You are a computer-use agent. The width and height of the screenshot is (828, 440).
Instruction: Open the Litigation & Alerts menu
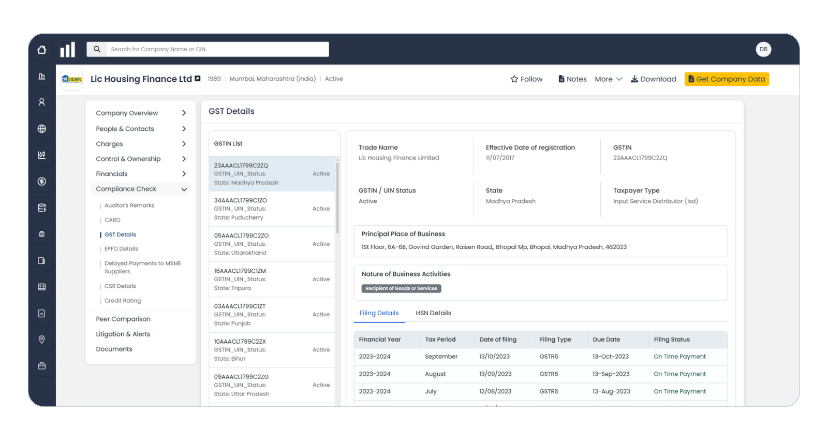[x=123, y=334]
